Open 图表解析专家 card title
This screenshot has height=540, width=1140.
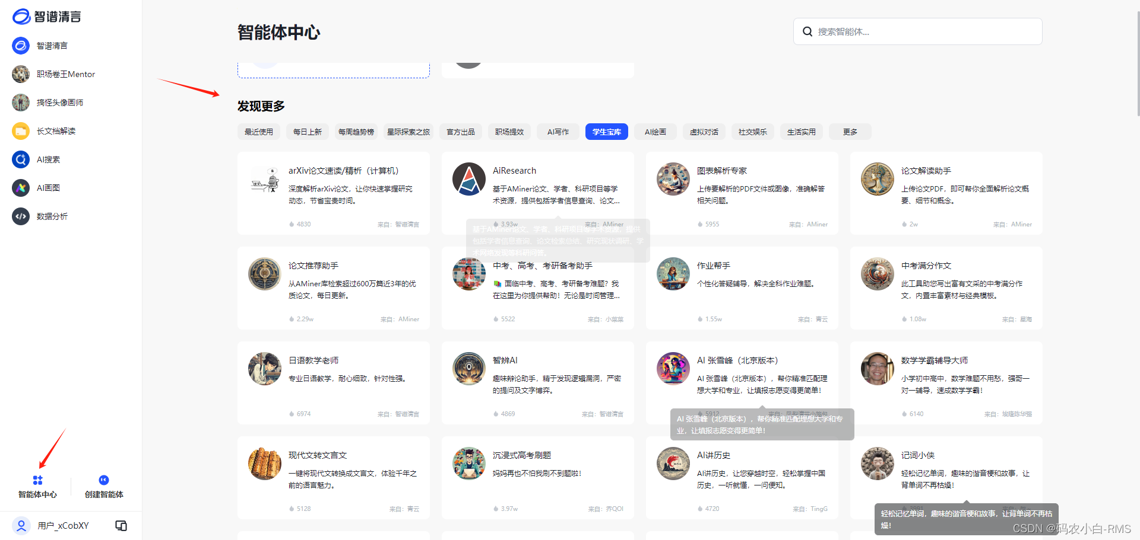pyautogui.click(x=722, y=171)
